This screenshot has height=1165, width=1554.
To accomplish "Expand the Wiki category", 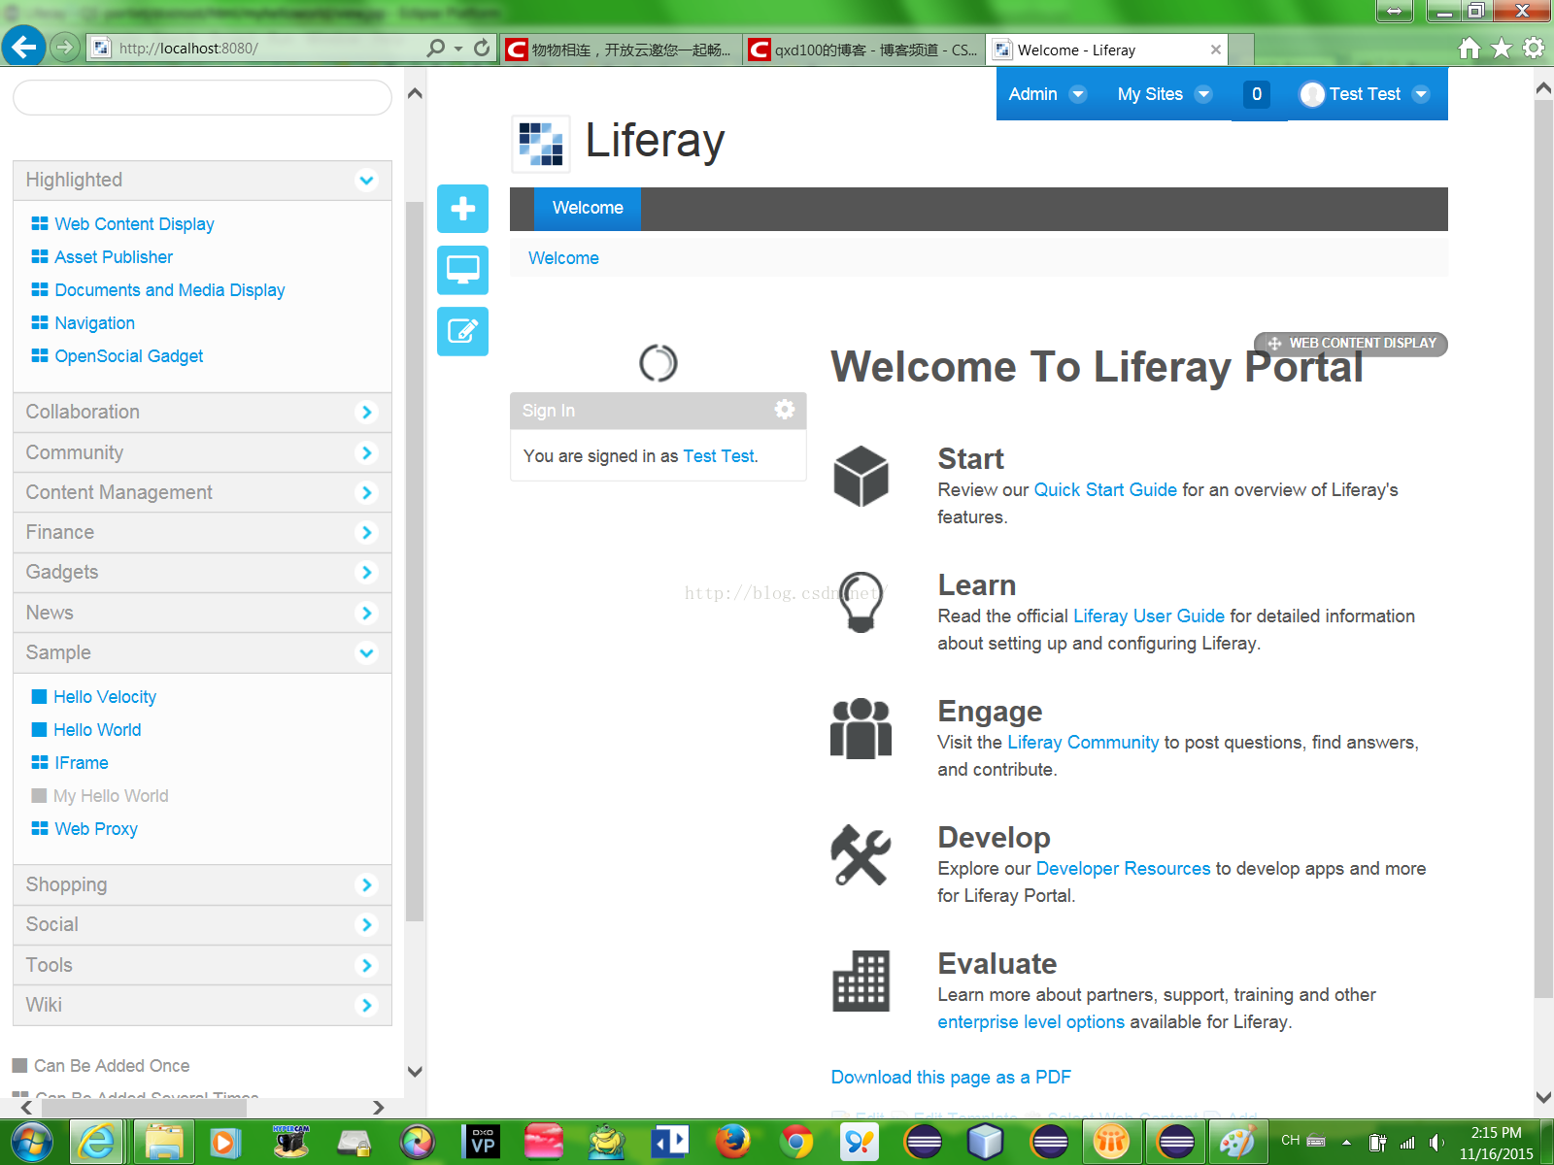I will [x=366, y=1005].
